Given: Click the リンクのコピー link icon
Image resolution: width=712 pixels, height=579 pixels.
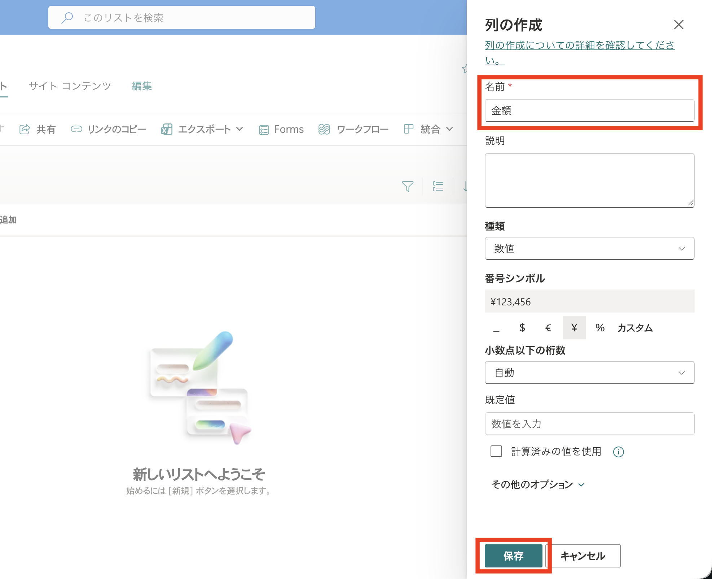Looking at the screenshot, I should 76,129.
